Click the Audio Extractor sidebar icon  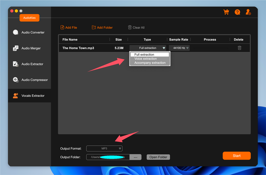pos(16,64)
